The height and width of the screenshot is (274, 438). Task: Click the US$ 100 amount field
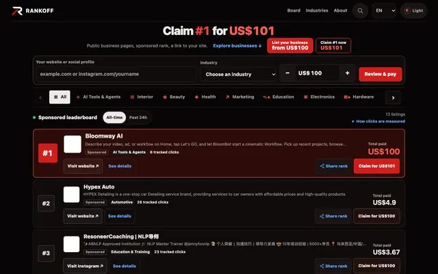[x=317, y=73]
